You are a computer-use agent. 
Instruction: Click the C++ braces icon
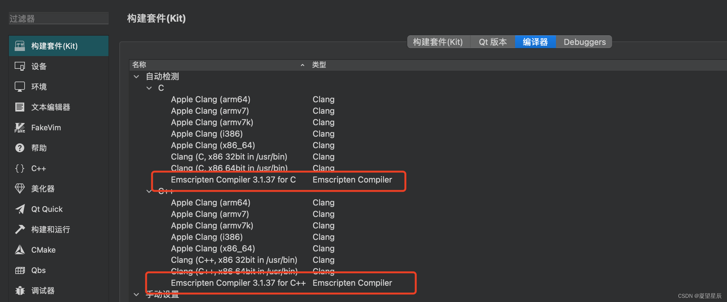[x=20, y=168]
